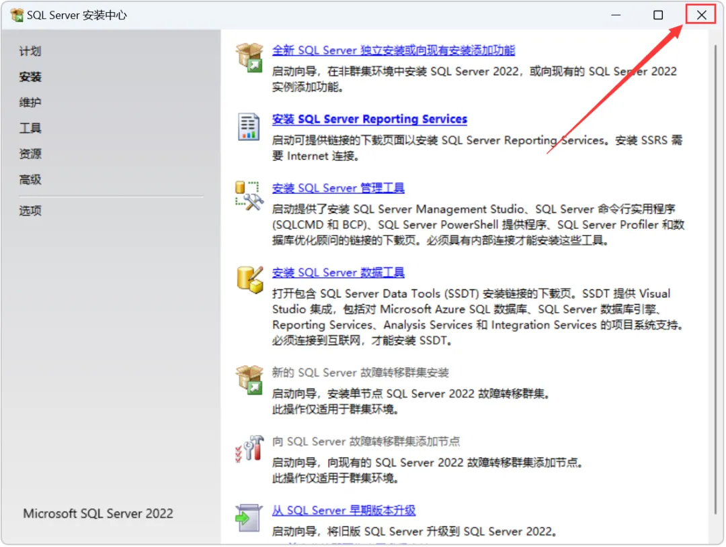Switch to the 维护 section
The height and width of the screenshot is (547, 726).
pyautogui.click(x=30, y=102)
